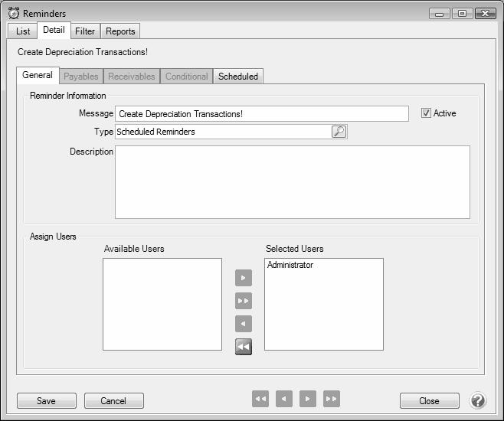The height and width of the screenshot is (421, 504).
Task: Toggle the Active checkbox
Action: click(x=427, y=113)
